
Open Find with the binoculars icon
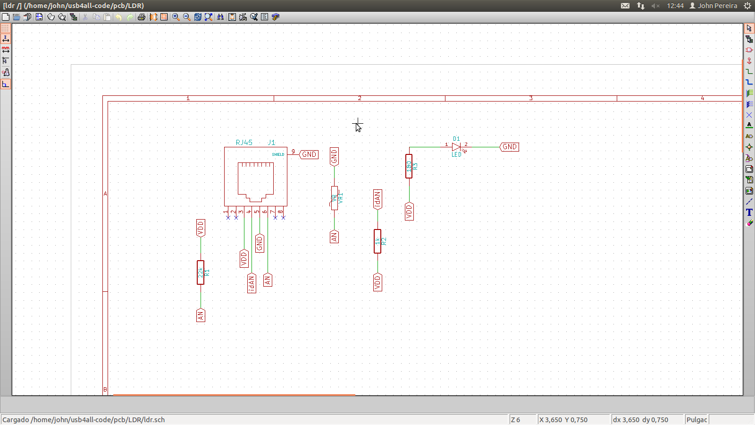tap(220, 17)
